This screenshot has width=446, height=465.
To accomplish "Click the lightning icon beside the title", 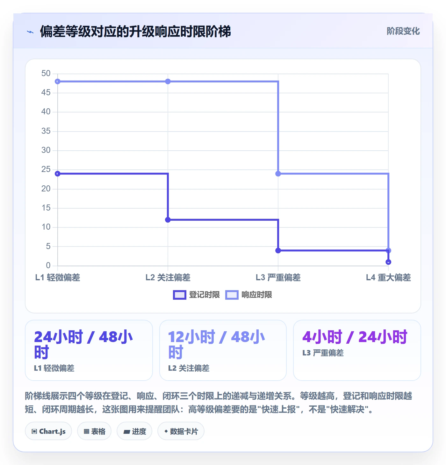I will coord(30,32).
